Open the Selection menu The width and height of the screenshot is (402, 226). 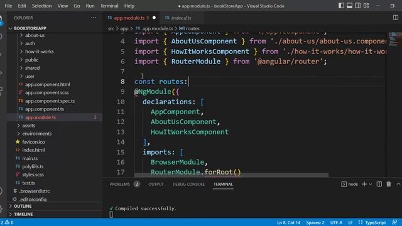pyautogui.click(x=42, y=6)
